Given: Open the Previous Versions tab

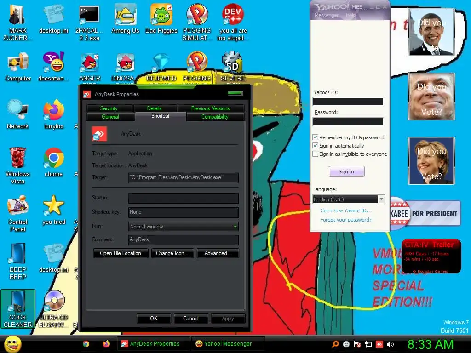Looking at the screenshot, I should pos(211,108).
